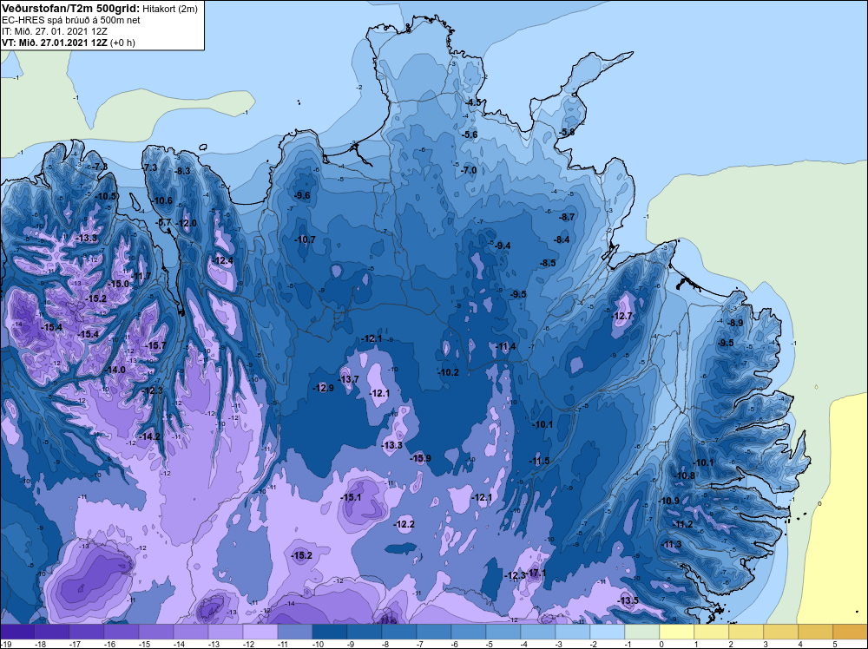Select the -10.2 temperature value
The width and height of the screenshot is (868, 649).
[x=449, y=372]
